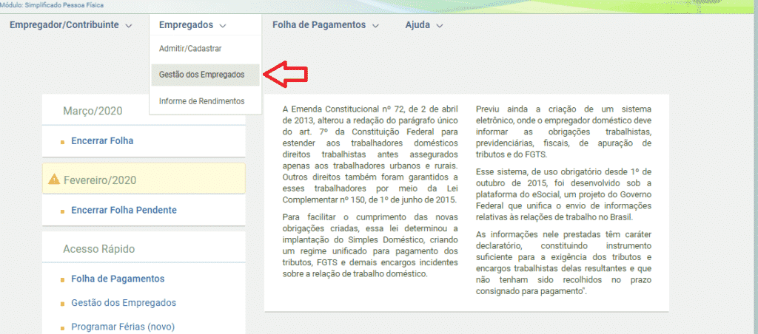This screenshot has width=758, height=334.
Task: Open Programar Férias (novo) link
Action: pyautogui.click(x=123, y=327)
